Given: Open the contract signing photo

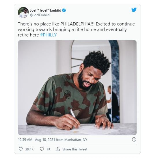Looking at the screenshot, I should [77, 88].
